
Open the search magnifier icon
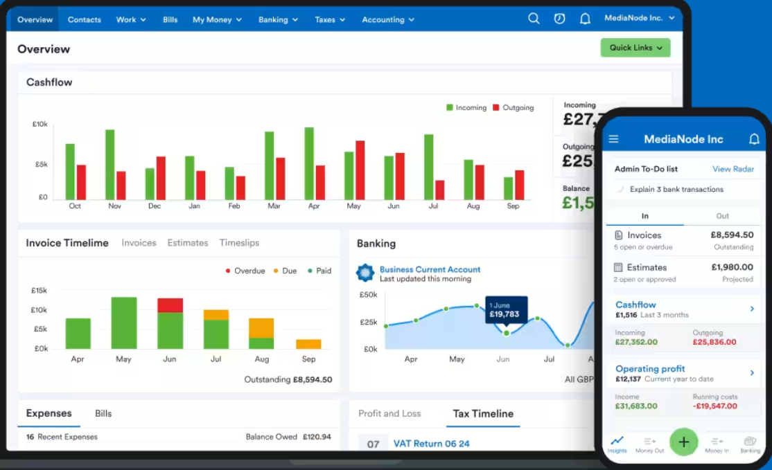click(534, 19)
